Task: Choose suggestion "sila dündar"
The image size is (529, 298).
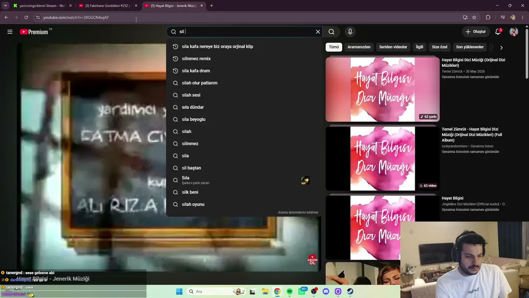Action: [244, 107]
